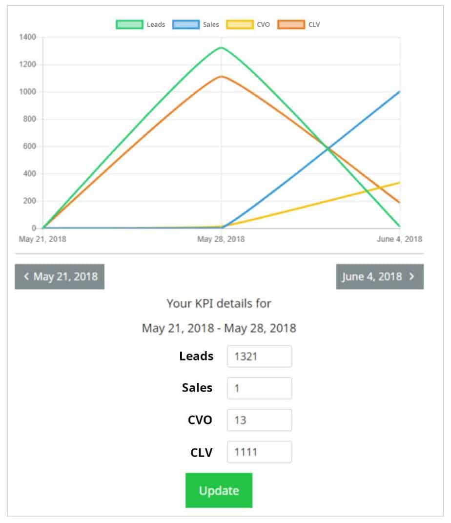
Task: Click the CVO endpoint at June 4
Action: [x=400, y=183]
